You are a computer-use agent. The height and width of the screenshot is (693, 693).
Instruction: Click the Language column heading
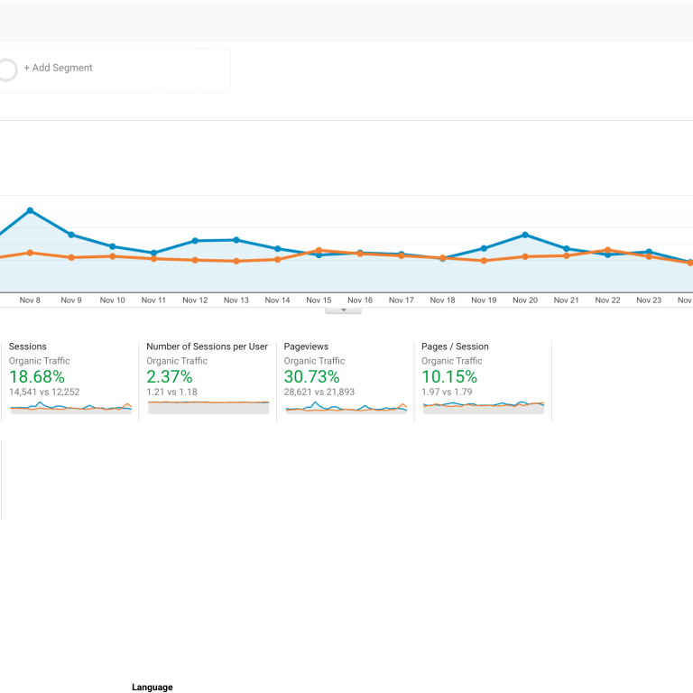(x=152, y=688)
